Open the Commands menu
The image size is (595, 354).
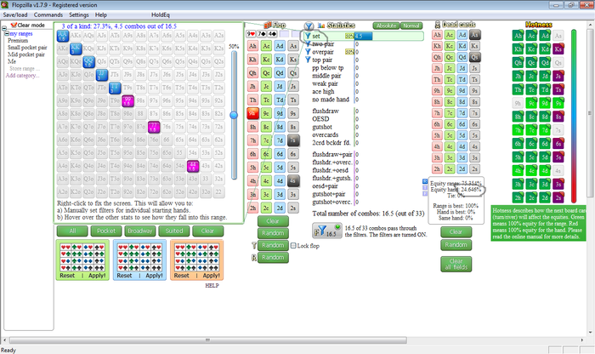[x=48, y=14]
